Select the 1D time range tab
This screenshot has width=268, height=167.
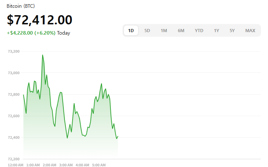click(131, 31)
